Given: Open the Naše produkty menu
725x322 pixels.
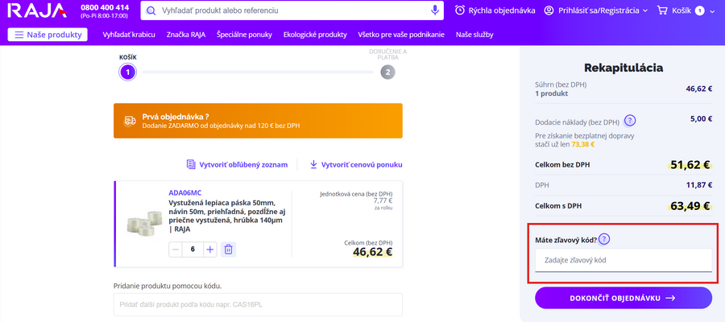Looking at the screenshot, I should 48,35.
